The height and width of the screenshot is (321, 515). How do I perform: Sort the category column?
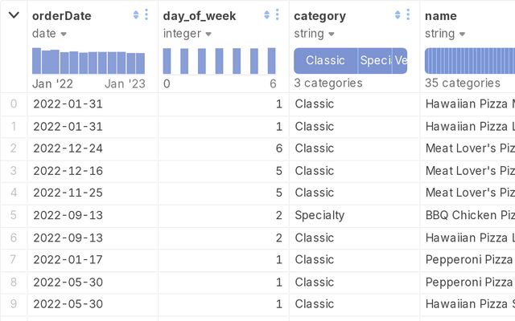pos(398,14)
